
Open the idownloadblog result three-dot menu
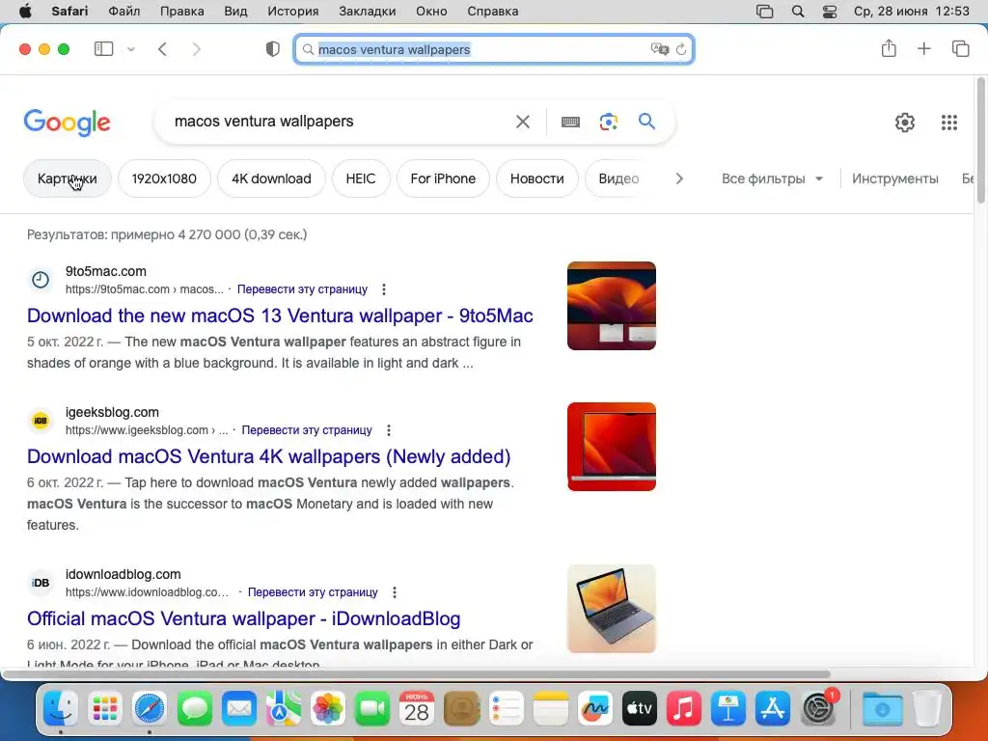(395, 592)
